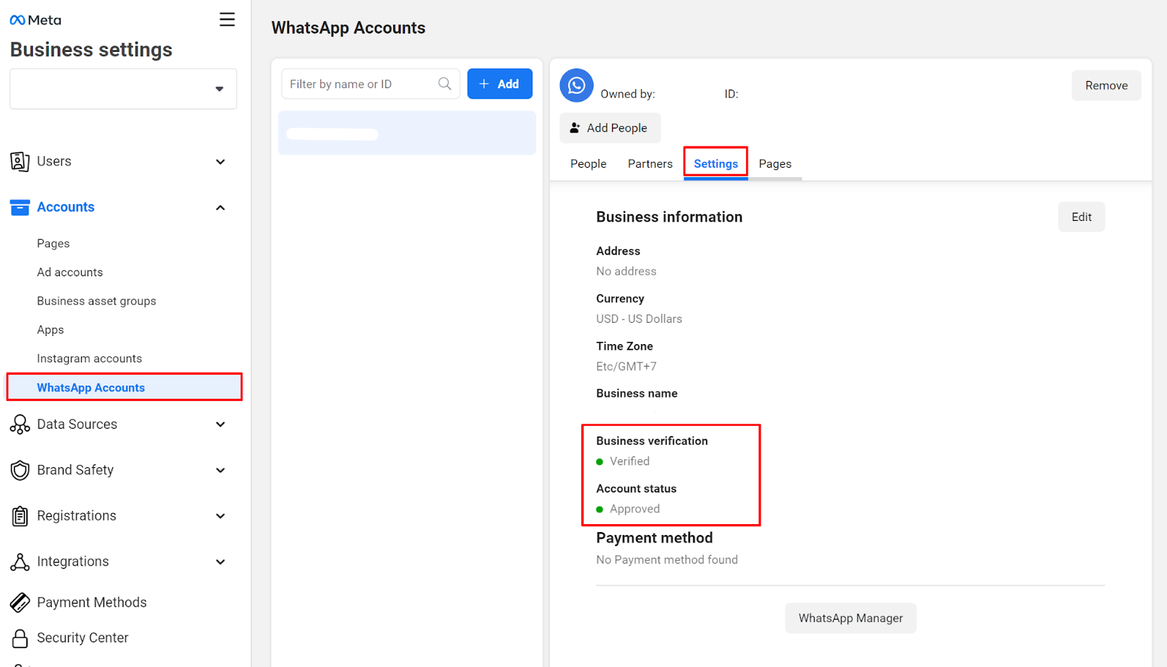Image resolution: width=1167 pixels, height=667 pixels.
Task: Click the blue Add button
Action: click(500, 84)
